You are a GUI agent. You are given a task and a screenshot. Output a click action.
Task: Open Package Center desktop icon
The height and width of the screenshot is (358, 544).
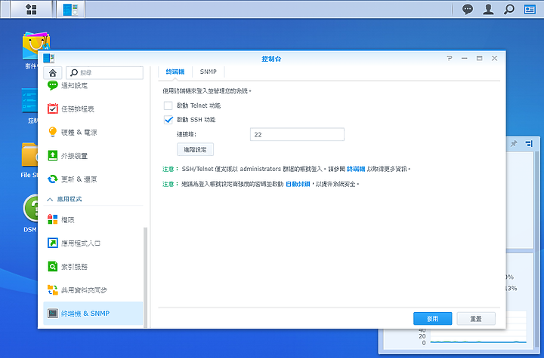pyautogui.click(x=36, y=46)
